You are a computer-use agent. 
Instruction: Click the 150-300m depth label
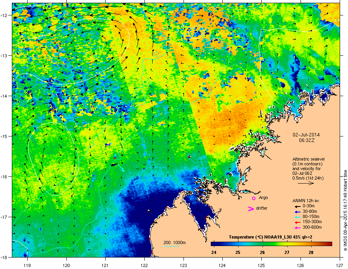[312, 222]
